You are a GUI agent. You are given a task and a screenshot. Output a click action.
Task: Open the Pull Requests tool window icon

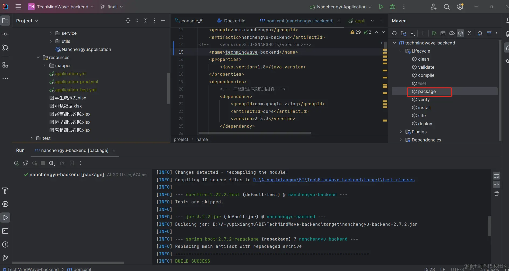coord(5,47)
